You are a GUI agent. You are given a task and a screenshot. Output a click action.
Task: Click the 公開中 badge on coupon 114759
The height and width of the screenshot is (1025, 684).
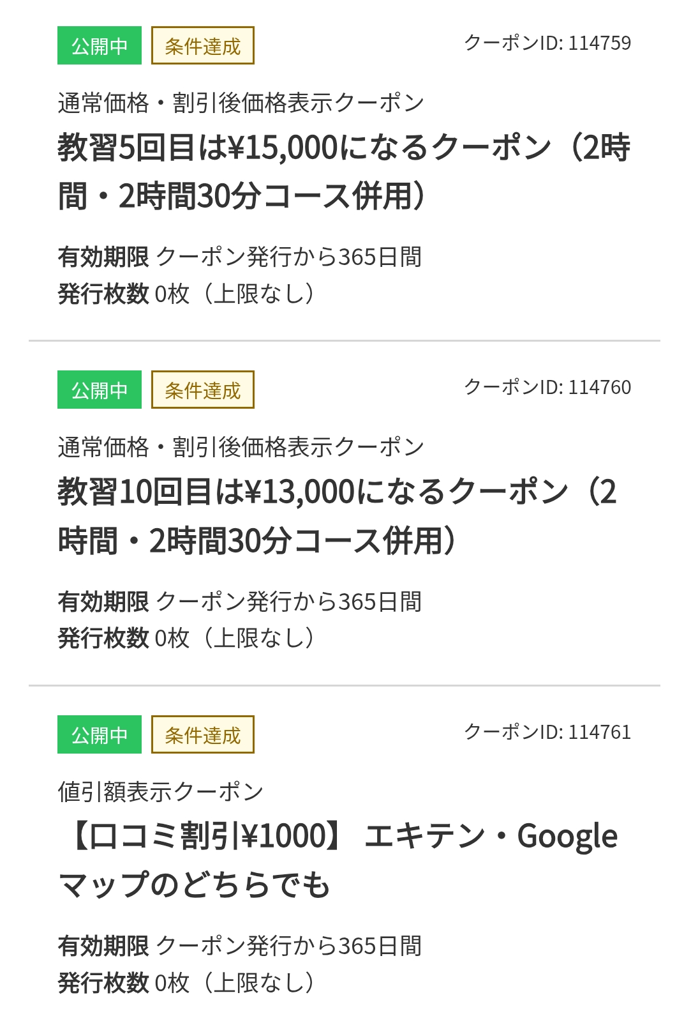99,46
